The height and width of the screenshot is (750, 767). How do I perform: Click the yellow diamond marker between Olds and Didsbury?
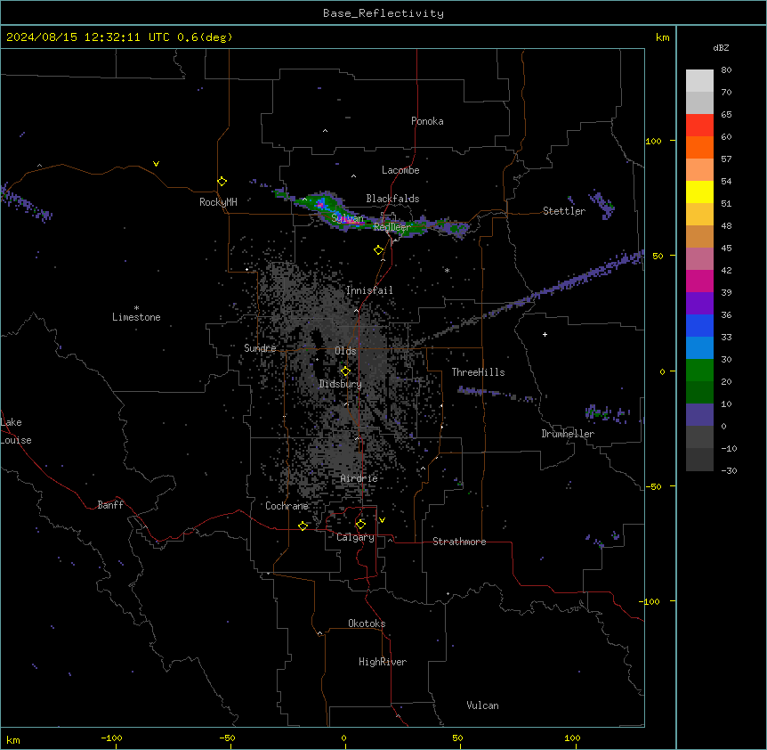pos(345,371)
